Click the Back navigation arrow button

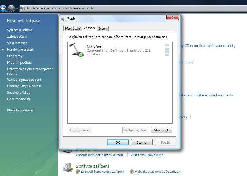(x=3, y=8)
